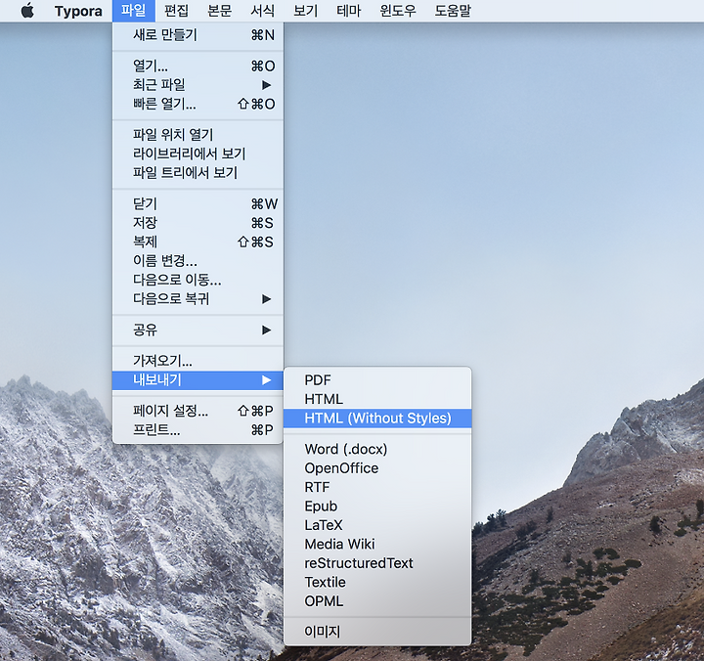Choose 프린트... menu item

[198, 429]
